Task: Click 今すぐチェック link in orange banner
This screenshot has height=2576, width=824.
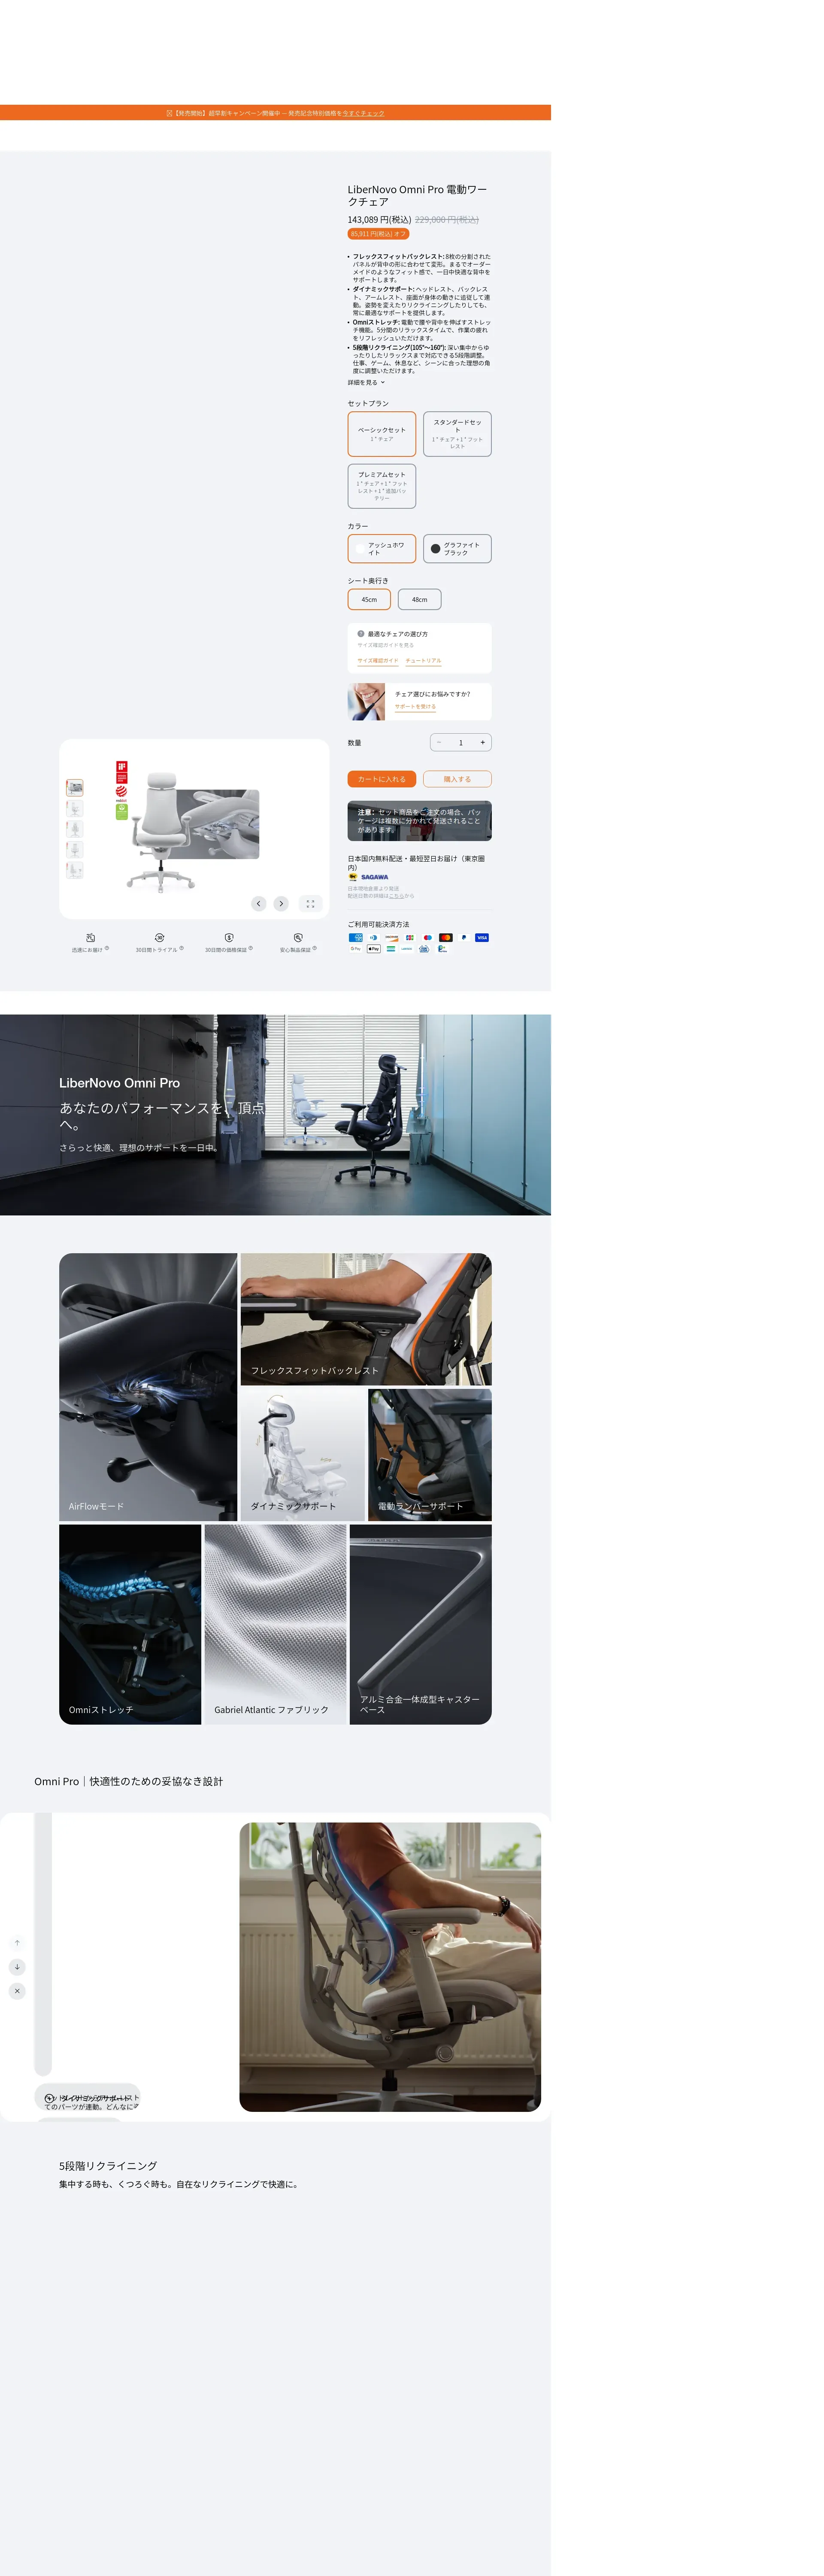Action: (x=363, y=113)
